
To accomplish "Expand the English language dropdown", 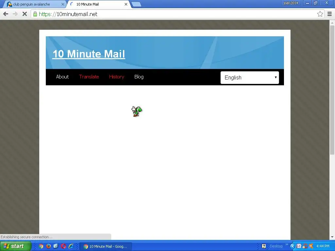I will [250, 77].
